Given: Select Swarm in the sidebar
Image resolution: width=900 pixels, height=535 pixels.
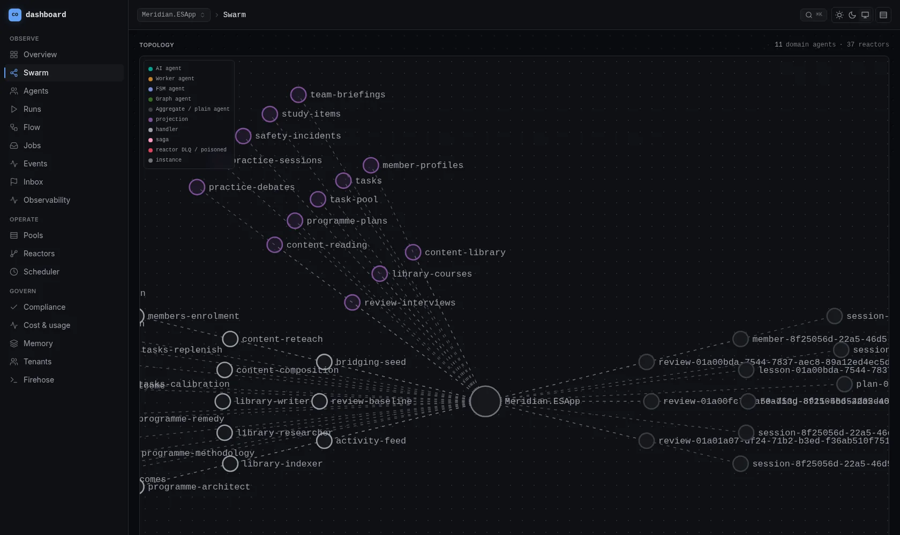Looking at the screenshot, I should [64, 73].
